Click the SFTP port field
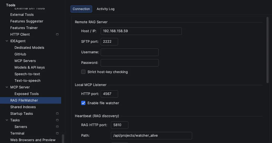Image resolution: width=272 pixels, height=143 pixels. [x=109, y=42]
